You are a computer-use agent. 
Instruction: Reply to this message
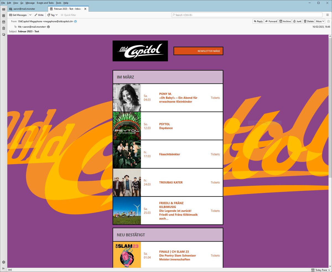point(258,21)
